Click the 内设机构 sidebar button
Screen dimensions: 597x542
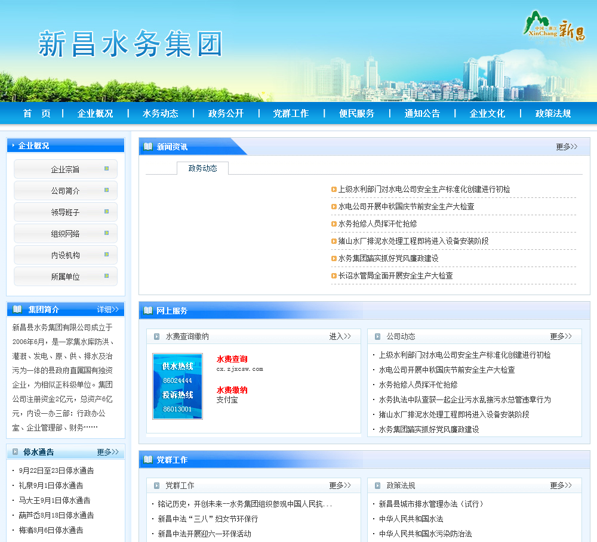pos(66,255)
